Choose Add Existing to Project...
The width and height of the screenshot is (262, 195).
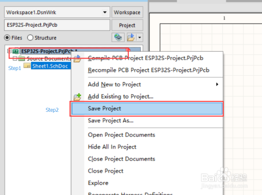[147, 96]
